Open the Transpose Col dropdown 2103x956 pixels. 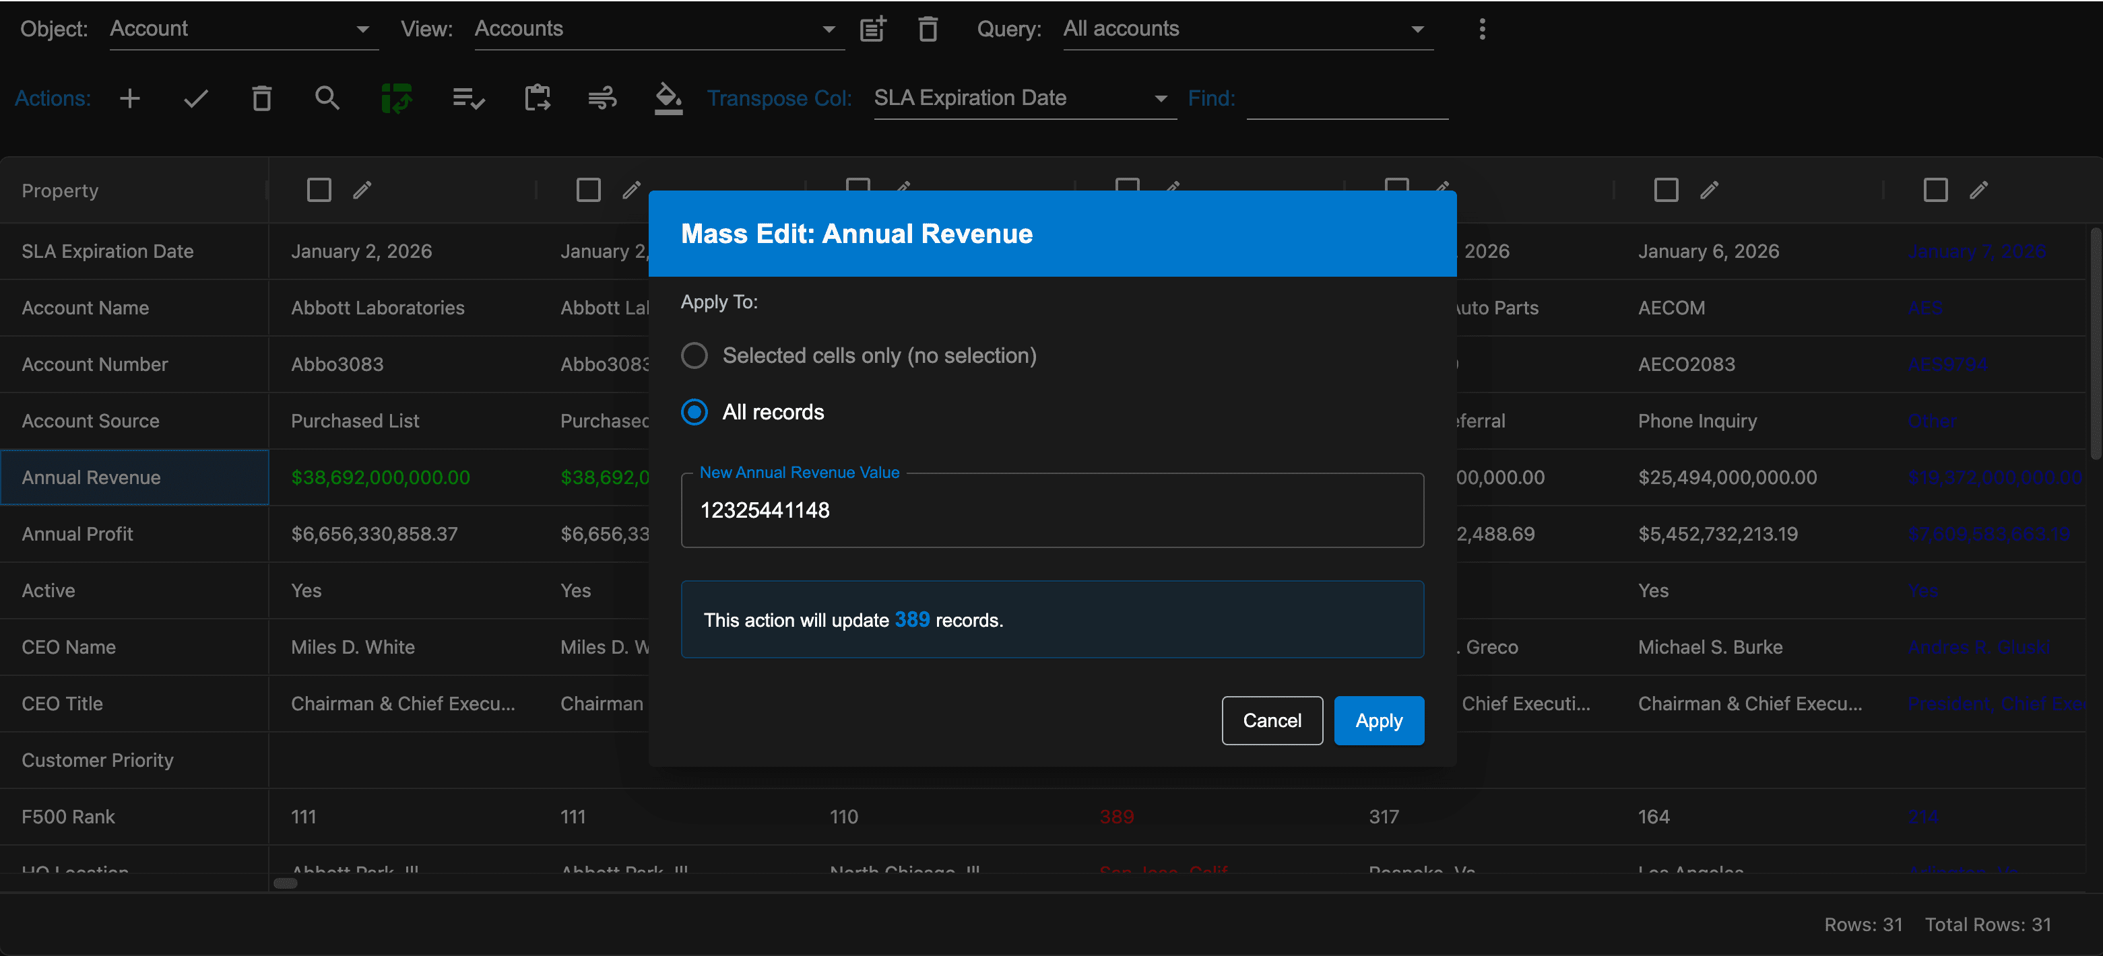1024,99
